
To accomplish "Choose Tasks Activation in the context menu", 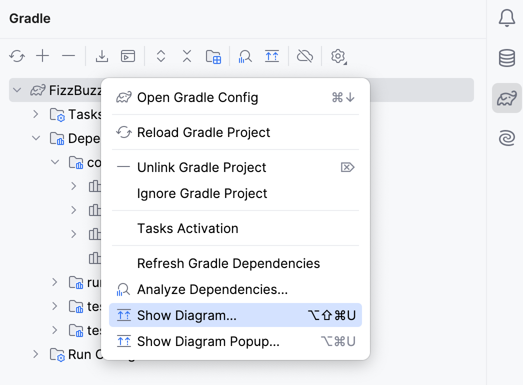I will (x=187, y=228).
